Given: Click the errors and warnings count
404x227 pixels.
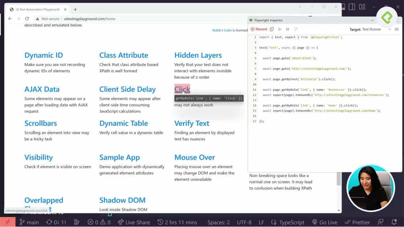Looking at the screenshot, I should click(99, 222).
